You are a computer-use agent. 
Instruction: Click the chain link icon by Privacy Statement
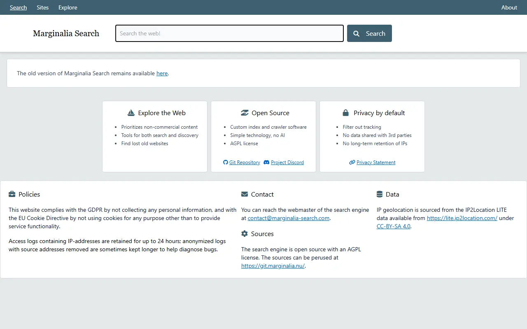point(352,162)
